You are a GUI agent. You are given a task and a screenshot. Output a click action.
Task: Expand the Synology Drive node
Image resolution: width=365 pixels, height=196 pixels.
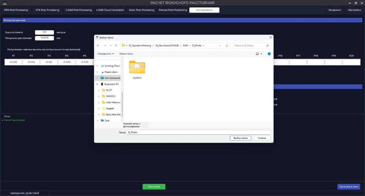[97, 66]
